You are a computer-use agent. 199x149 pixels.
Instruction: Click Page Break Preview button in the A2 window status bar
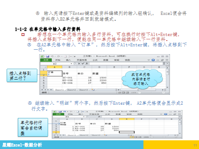127,93
